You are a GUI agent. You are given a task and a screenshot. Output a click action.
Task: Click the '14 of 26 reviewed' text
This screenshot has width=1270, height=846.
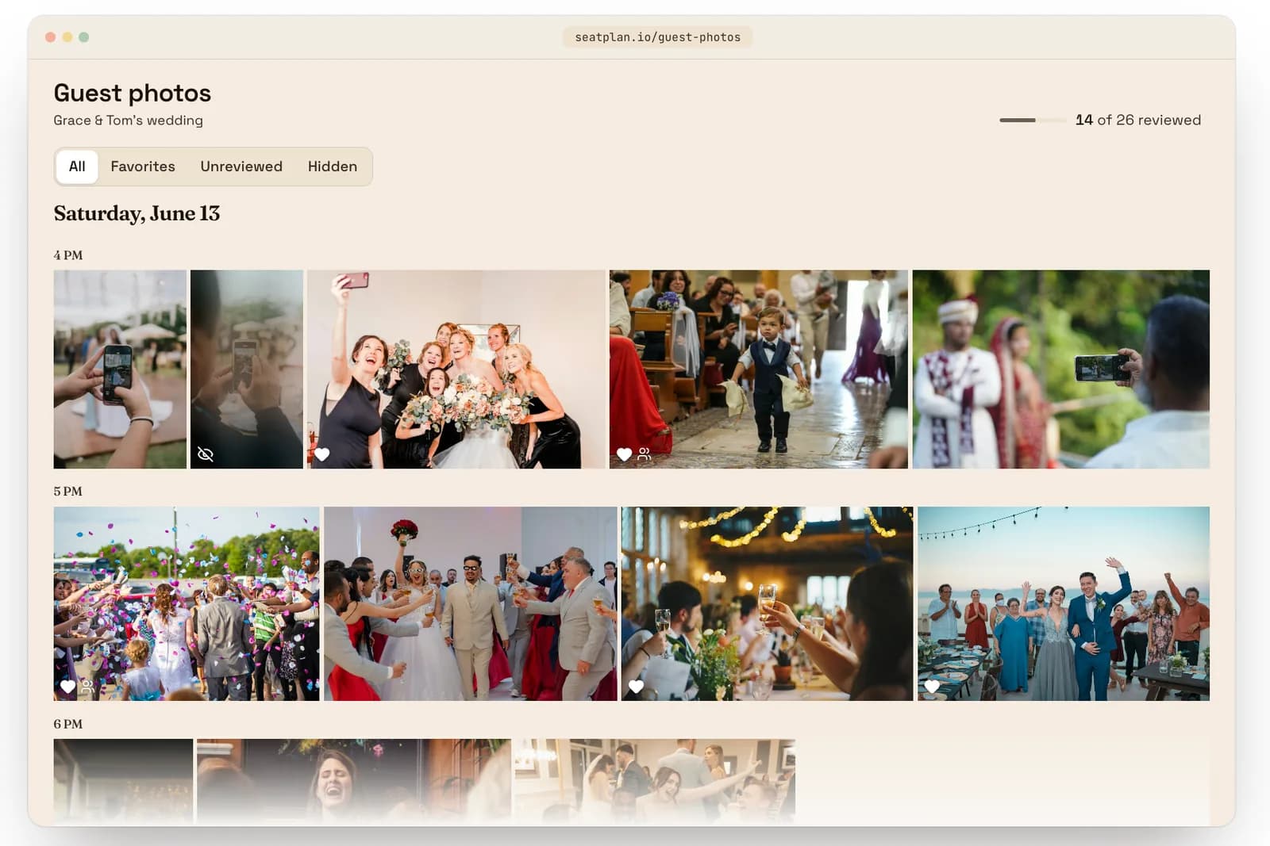pyautogui.click(x=1138, y=120)
